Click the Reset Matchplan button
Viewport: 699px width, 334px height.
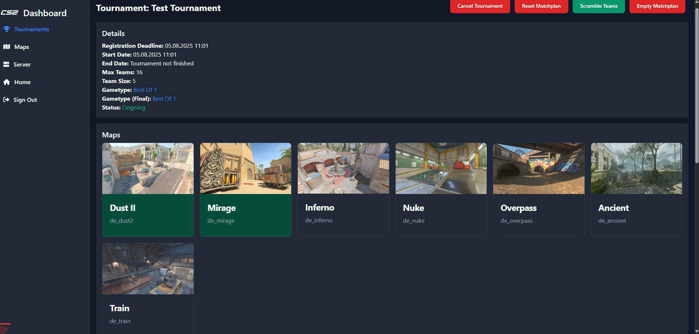pyautogui.click(x=541, y=6)
